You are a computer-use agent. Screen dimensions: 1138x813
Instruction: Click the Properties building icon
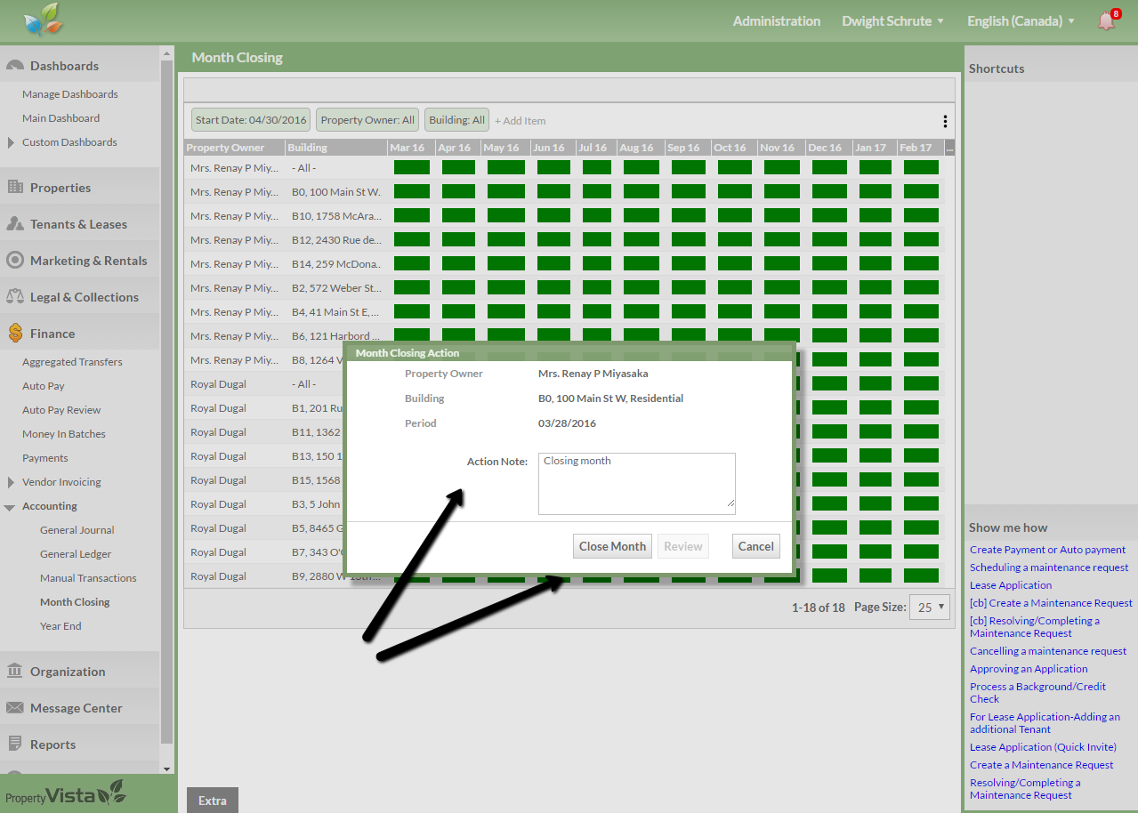[x=15, y=188]
